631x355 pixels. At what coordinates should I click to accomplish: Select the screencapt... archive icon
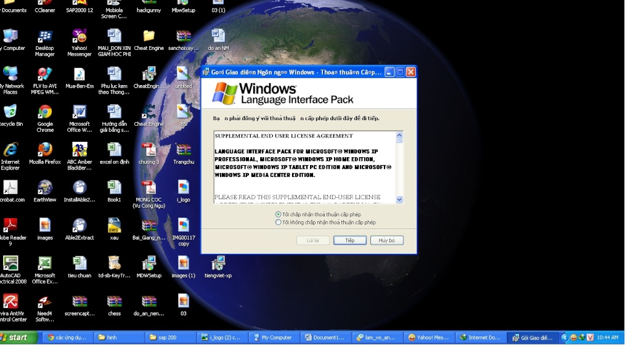(x=79, y=305)
